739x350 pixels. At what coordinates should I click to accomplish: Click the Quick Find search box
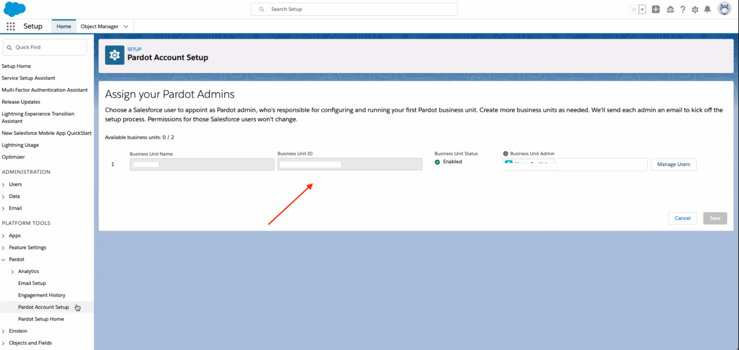pyautogui.click(x=45, y=47)
